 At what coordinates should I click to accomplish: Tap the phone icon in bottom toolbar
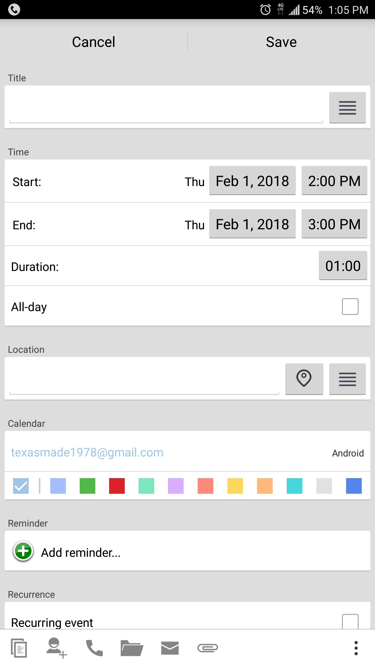(x=94, y=648)
